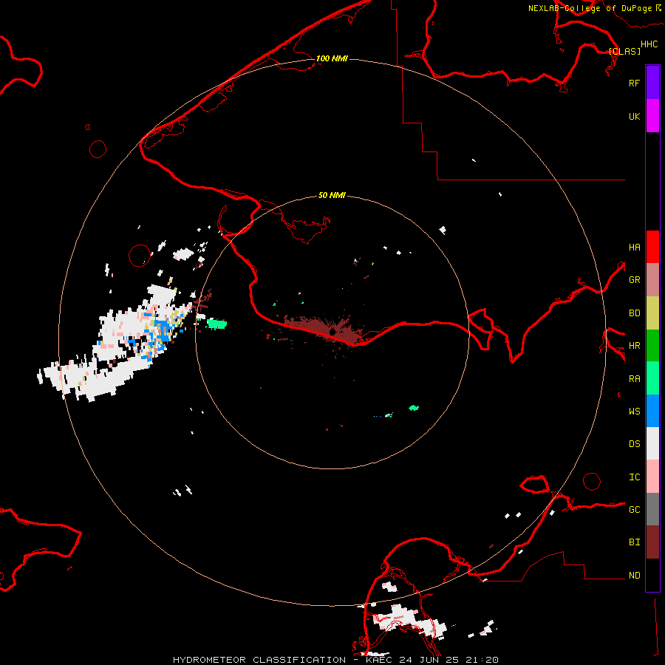Click the HR legend label
This screenshot has height=665, width=665.
635,346
